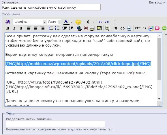Insert image using mountain-sun icon

coord(100,28)
